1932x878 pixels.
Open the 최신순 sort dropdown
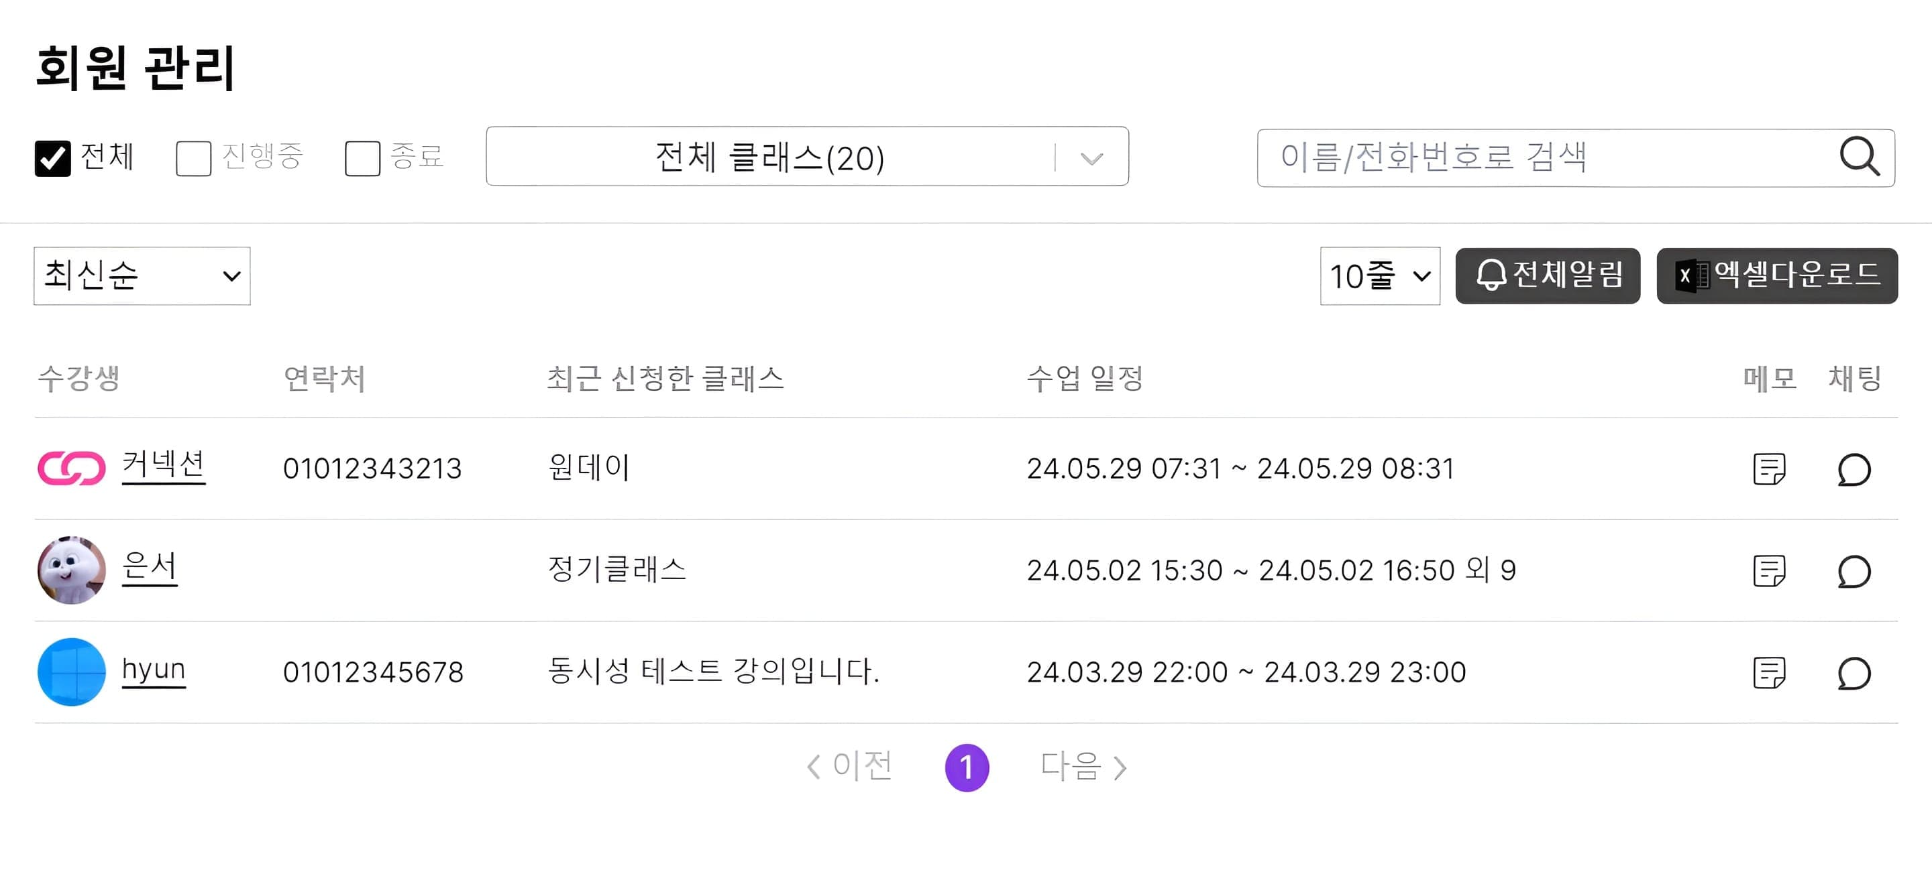pos(142,275)
